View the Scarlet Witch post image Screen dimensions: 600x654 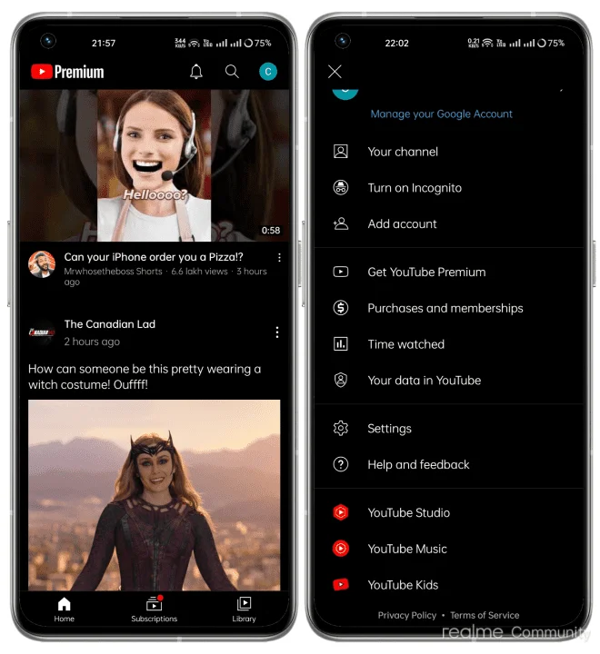pos(154,495)
